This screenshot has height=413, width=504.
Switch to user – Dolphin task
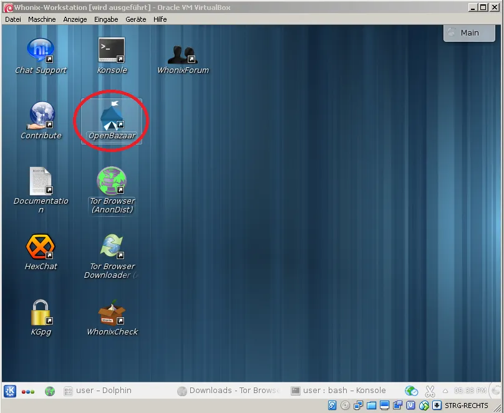pyautogui.click(x=98, y=391)
